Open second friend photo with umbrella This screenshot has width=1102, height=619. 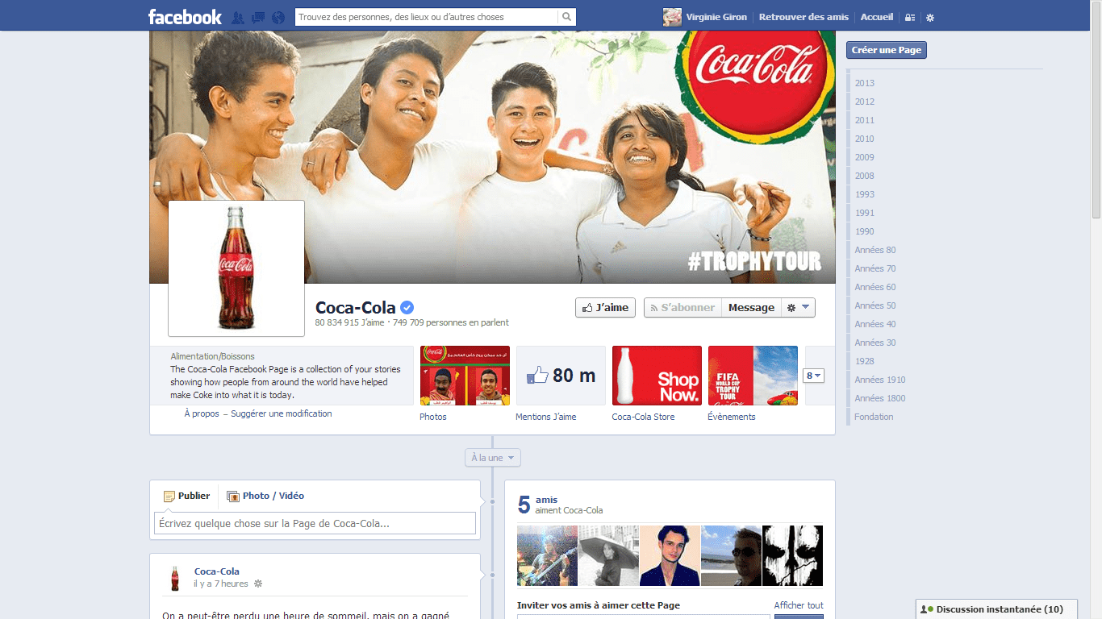point(608,555)
